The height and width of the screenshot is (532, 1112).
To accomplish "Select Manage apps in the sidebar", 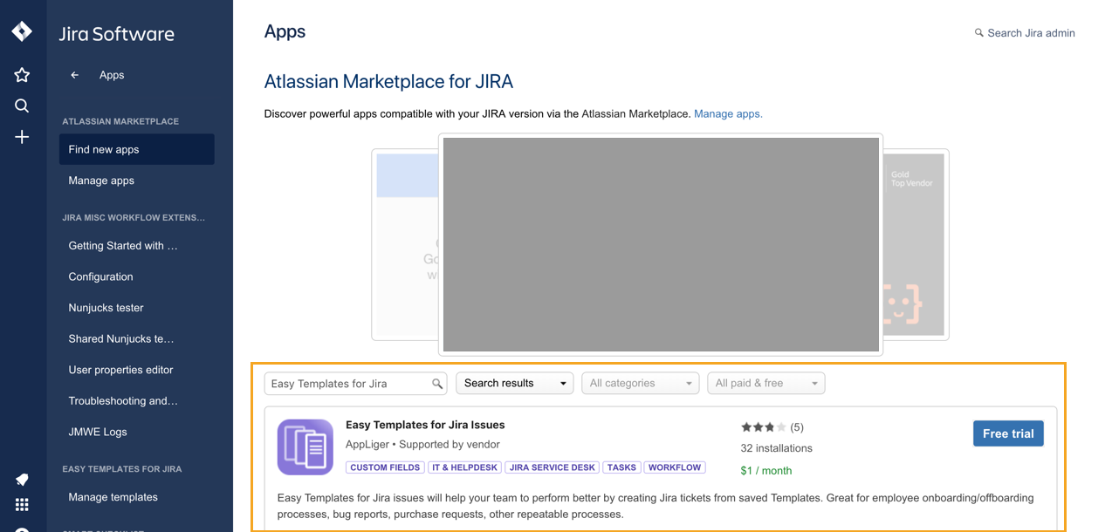I will [x=101, y=181].
